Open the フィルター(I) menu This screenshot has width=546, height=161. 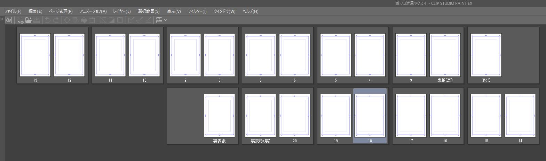pyautogui.click(x=197, y=11)
